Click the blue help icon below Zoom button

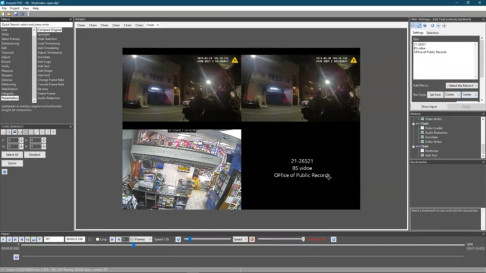click(x=5, y=172)
